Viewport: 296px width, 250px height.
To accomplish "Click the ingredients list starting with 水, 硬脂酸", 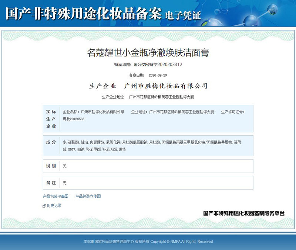I will point(152,146).
